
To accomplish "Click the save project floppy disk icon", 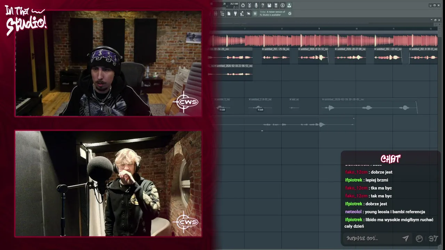I will click(269, 5).
